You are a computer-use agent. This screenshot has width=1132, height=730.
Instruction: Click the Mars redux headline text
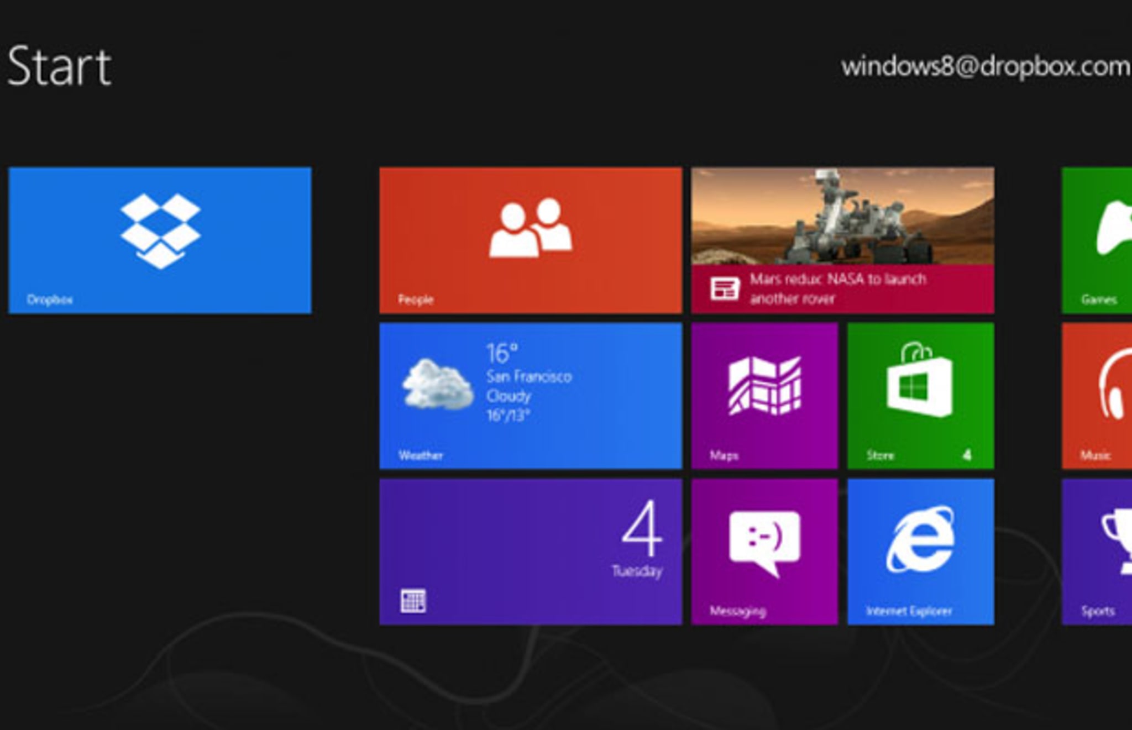[837, 288]
